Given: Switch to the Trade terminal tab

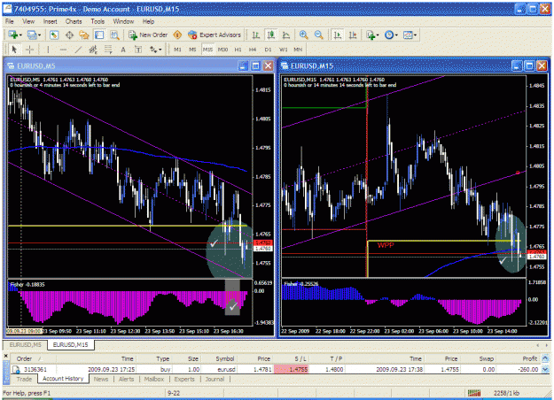Looking at the screenshot, I should click(25, 379).
